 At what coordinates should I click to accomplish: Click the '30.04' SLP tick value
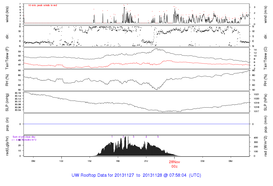18,110
